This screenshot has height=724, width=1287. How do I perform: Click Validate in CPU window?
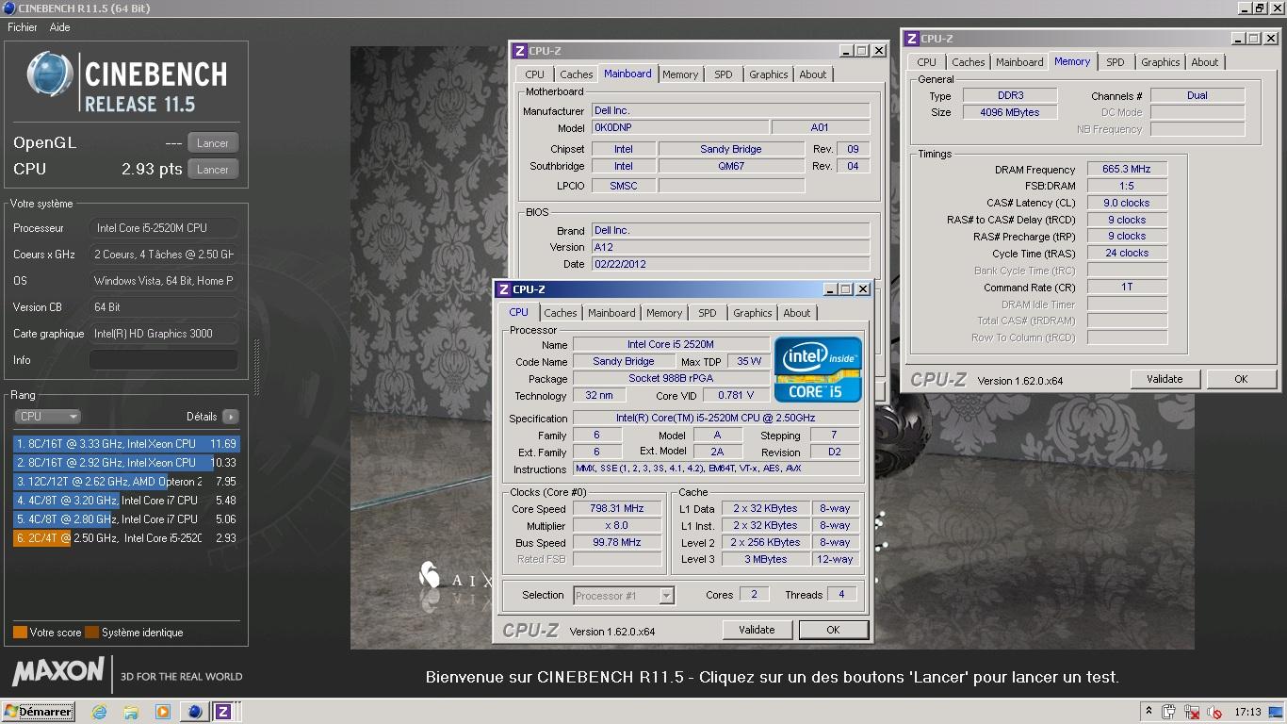[x=757, y=630]
